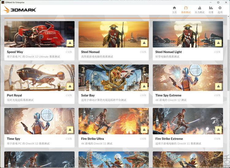Screen dimensions: 230x168
Task: Click warning icon on Fire Strike Ultra
Action: click(144, 130)
